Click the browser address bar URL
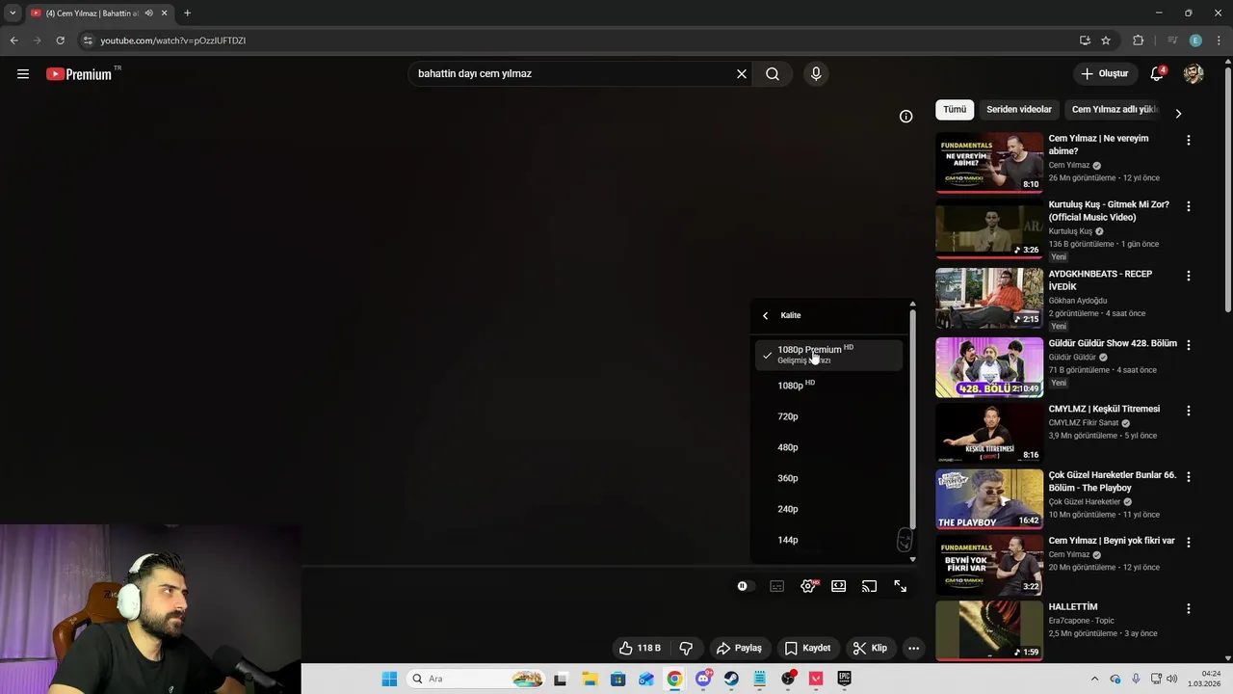 [x=173, y=40]
